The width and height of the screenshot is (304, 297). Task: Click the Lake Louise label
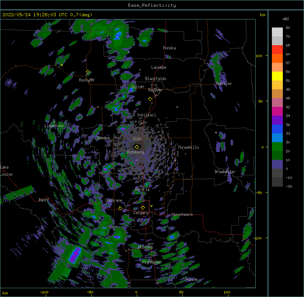[6, 171]
